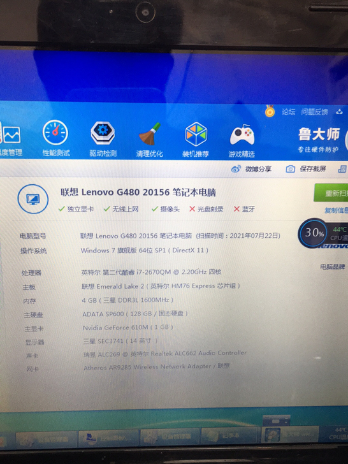The height and width of the screenshot is (464, 348).
Task: Click the 联想 Emerald Lake 2 motherboard value
Action: tap(161, 286)
